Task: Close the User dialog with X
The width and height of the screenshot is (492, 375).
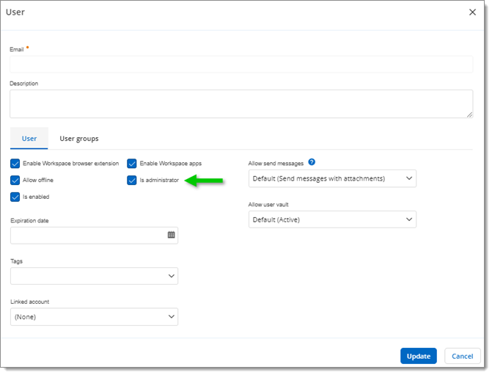Action: pos(472,12)
